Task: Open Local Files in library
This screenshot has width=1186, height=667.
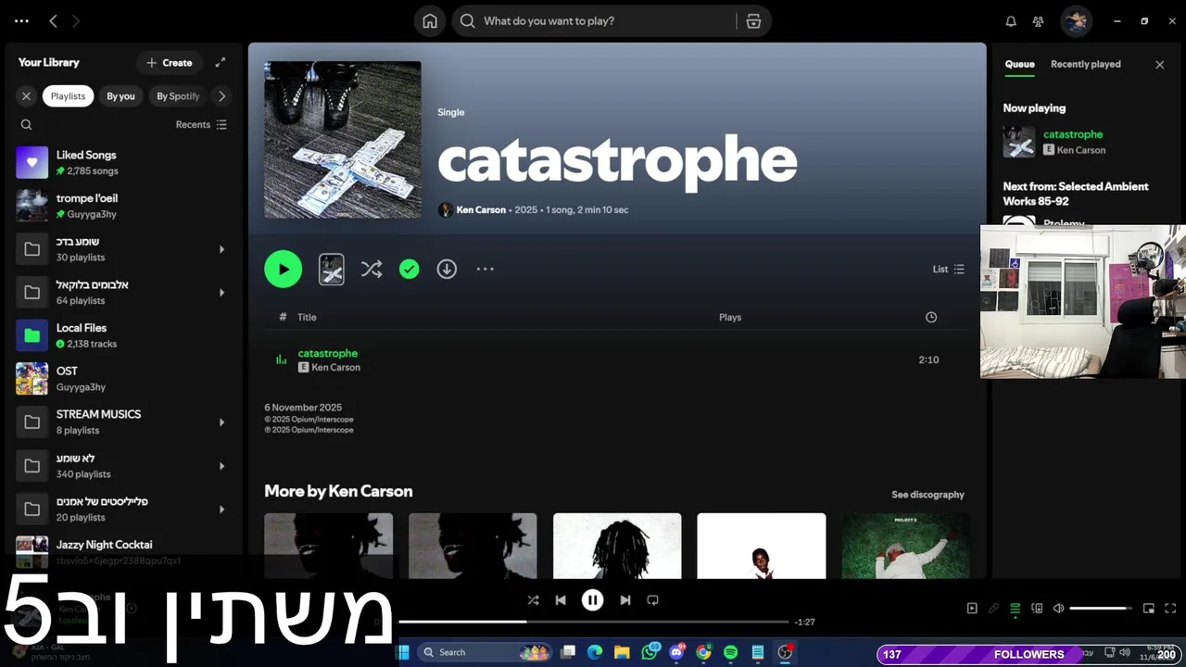Action: (x=120, y=335)
